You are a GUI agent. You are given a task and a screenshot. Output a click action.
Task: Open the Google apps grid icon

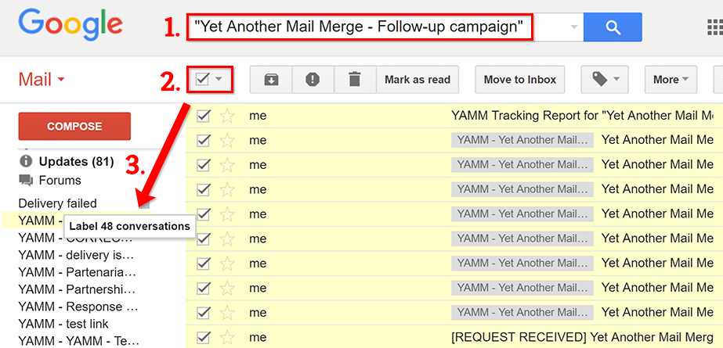coord(714,27)
